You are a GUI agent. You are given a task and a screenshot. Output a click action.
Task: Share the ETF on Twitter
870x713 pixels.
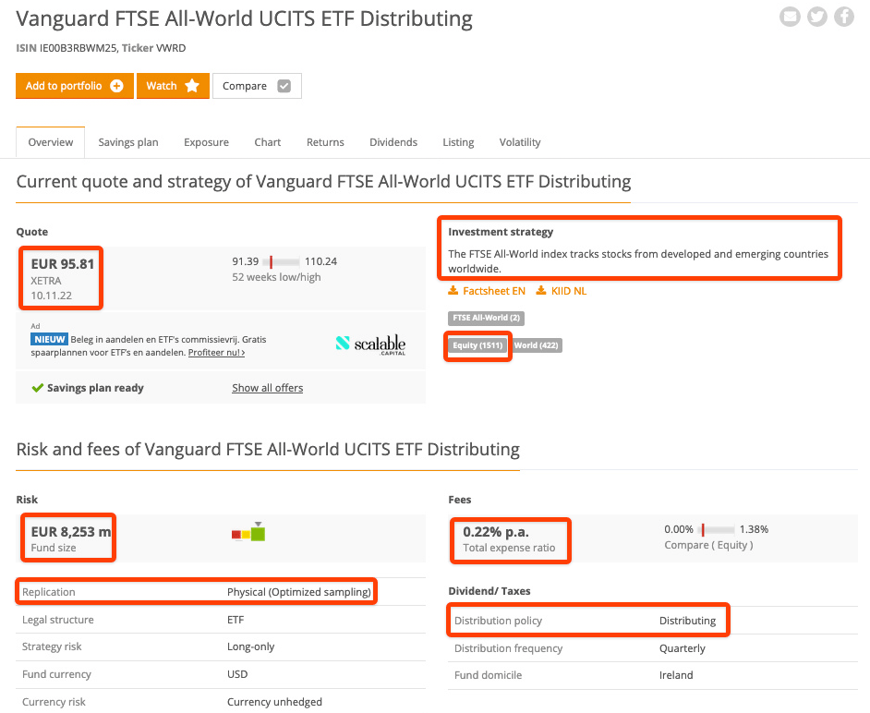[817, 17]
